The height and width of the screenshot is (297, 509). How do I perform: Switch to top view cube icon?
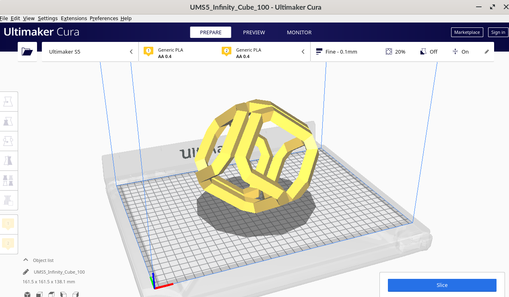(51, 294)
